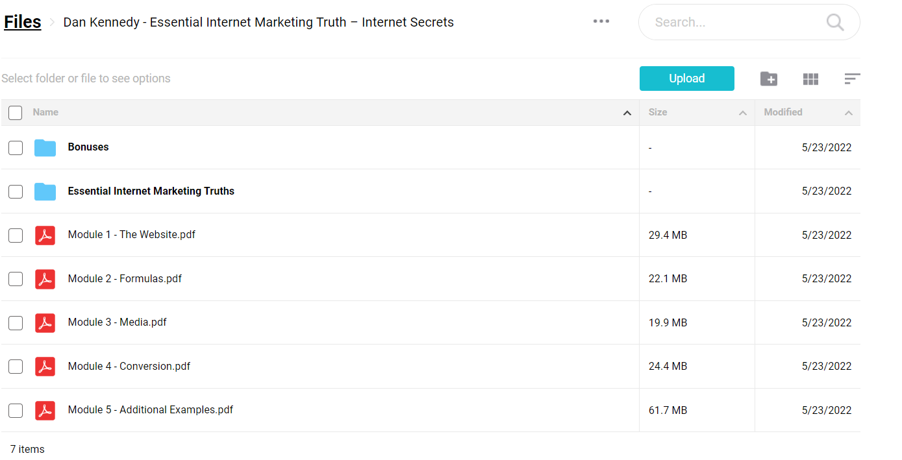Click the breadcrumb chevron after Files
The height and width of the screenshot is (460, 902).
52,23
